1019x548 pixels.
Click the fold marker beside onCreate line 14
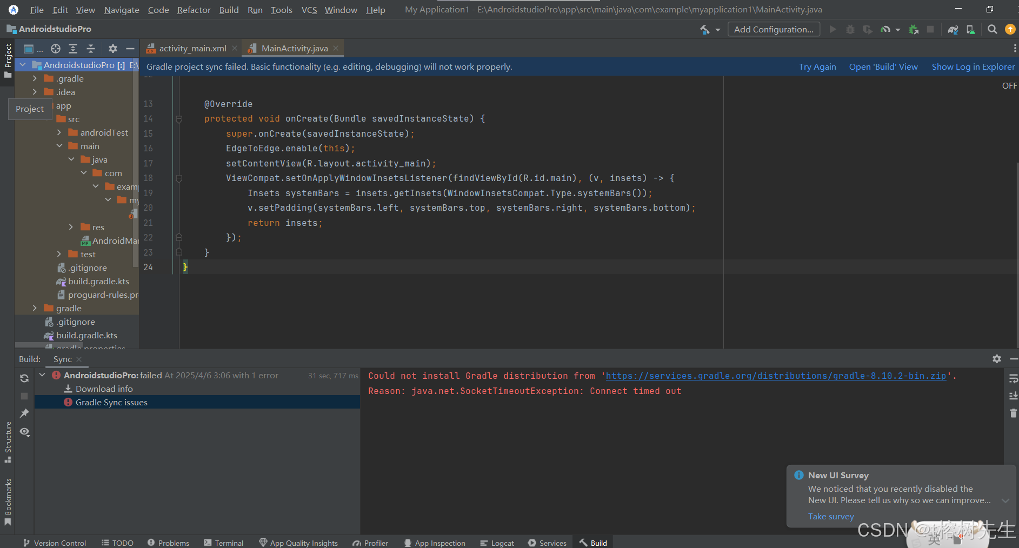coord(179,119)
